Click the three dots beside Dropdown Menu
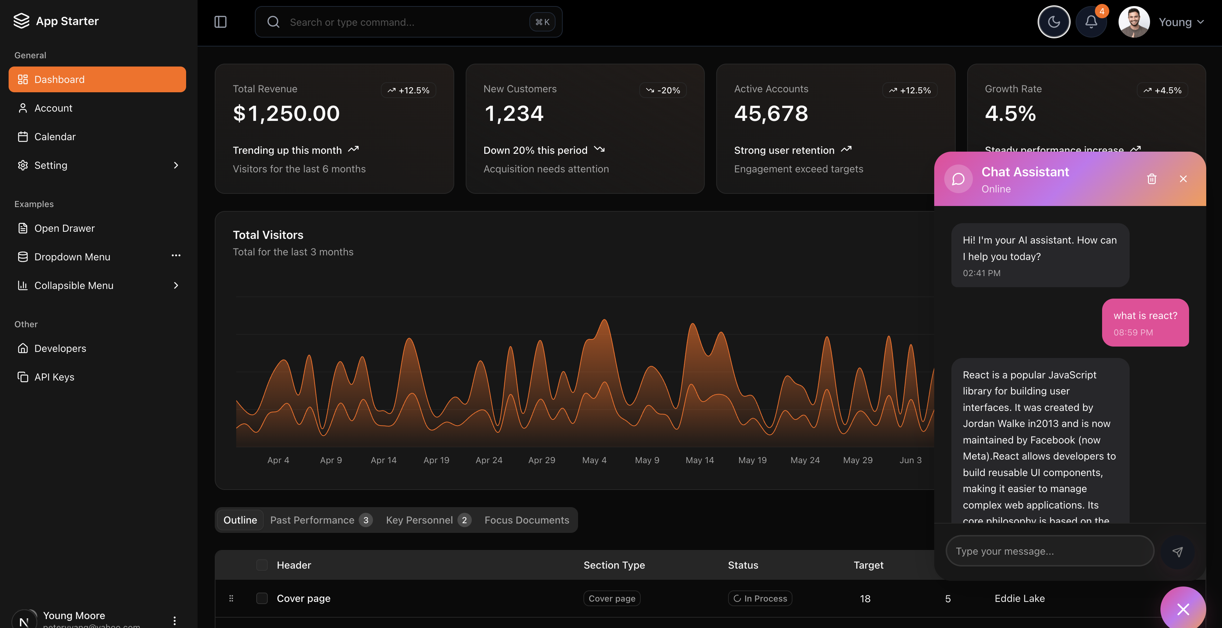 [x=175, y=256]
